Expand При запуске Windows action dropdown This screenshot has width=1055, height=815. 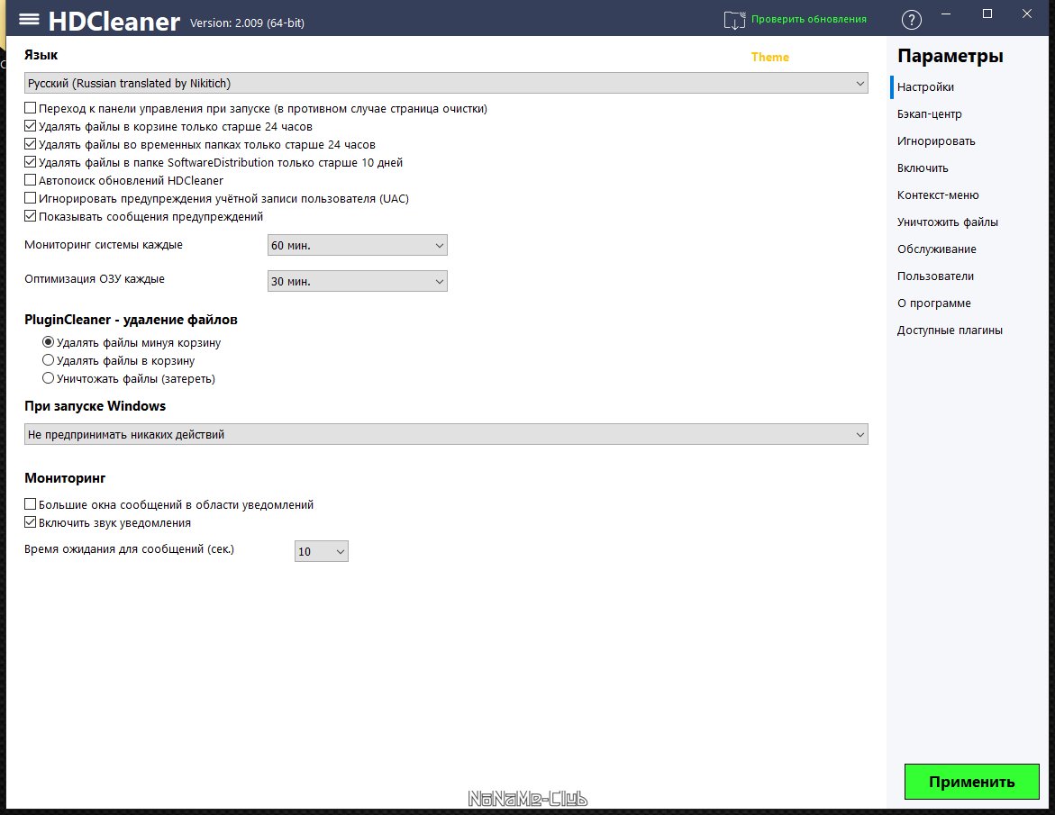[446, 435]
